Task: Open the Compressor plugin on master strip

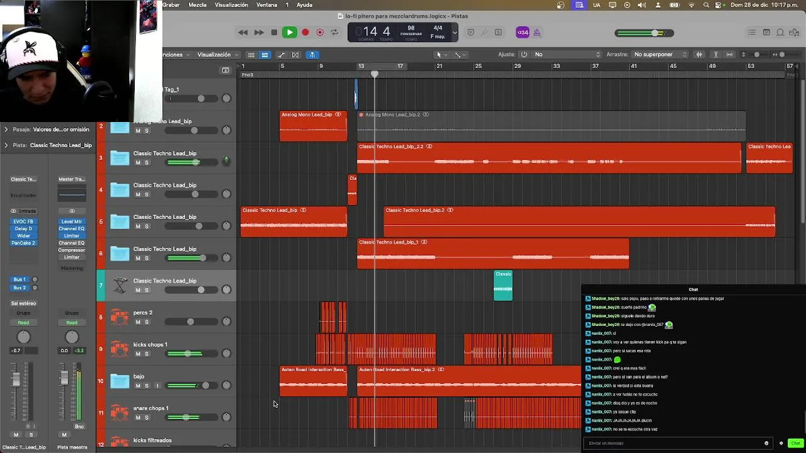Action: tap(72, 250)
